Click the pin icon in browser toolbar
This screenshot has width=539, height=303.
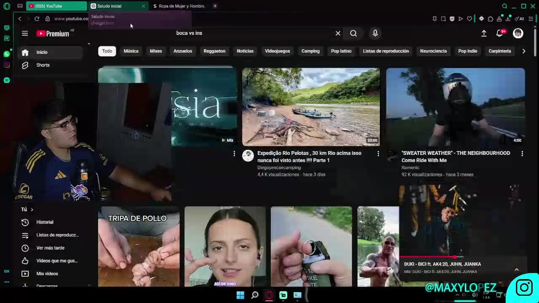(435, 19)
